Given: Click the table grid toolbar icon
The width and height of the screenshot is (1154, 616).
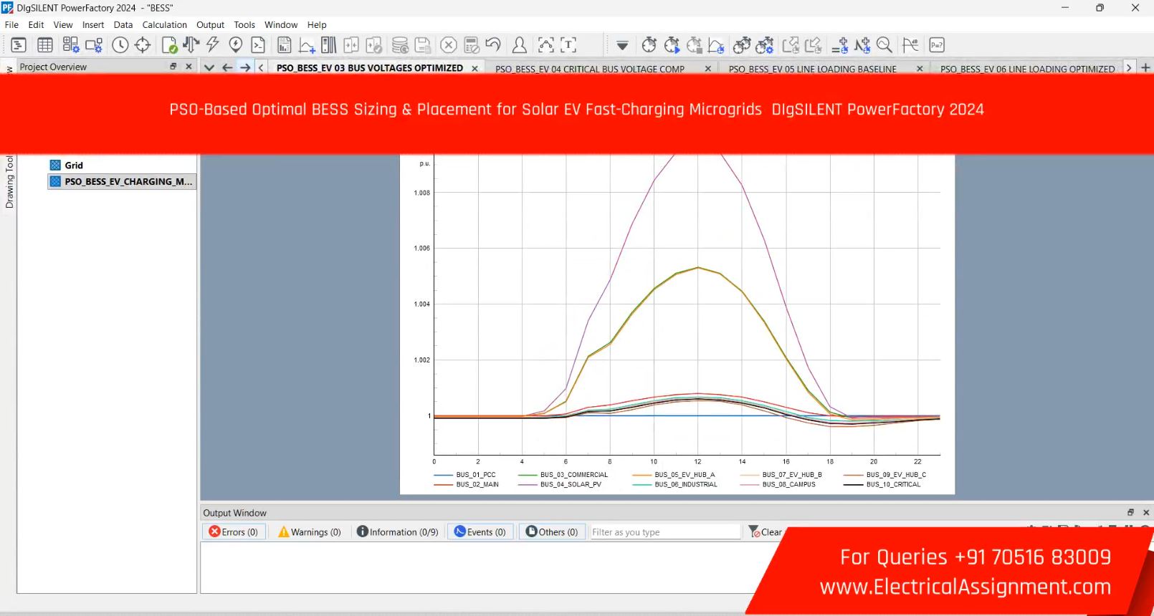Looking at the screenshot, I should coord(45,45).
